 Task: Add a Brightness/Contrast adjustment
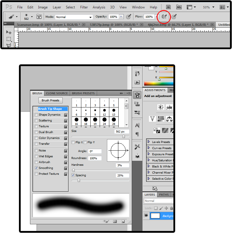(x=161, y=107)
